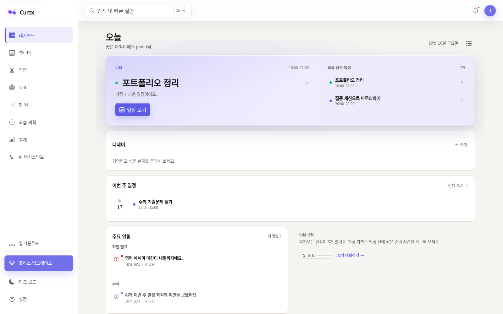Screen dimensions: 503x314
Task: Click the info icon for AI 최적화 제안
Action: point(117,296)
